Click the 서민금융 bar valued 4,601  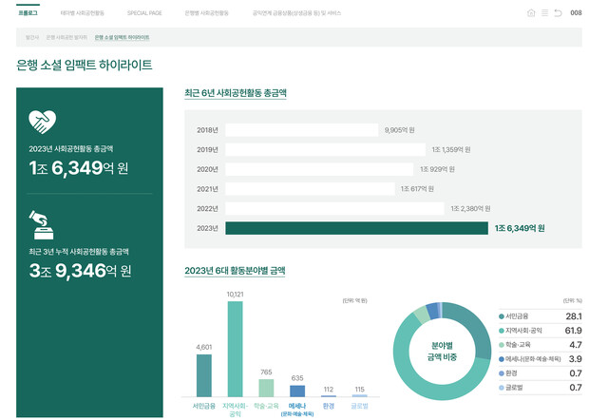pos(204,375)
